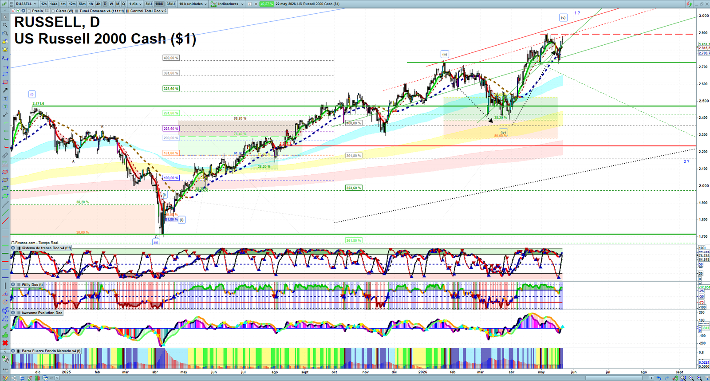Screen dimensions: 710x381
Task: Choose the green ellipse drawing tool
Action: click(5, 188)
